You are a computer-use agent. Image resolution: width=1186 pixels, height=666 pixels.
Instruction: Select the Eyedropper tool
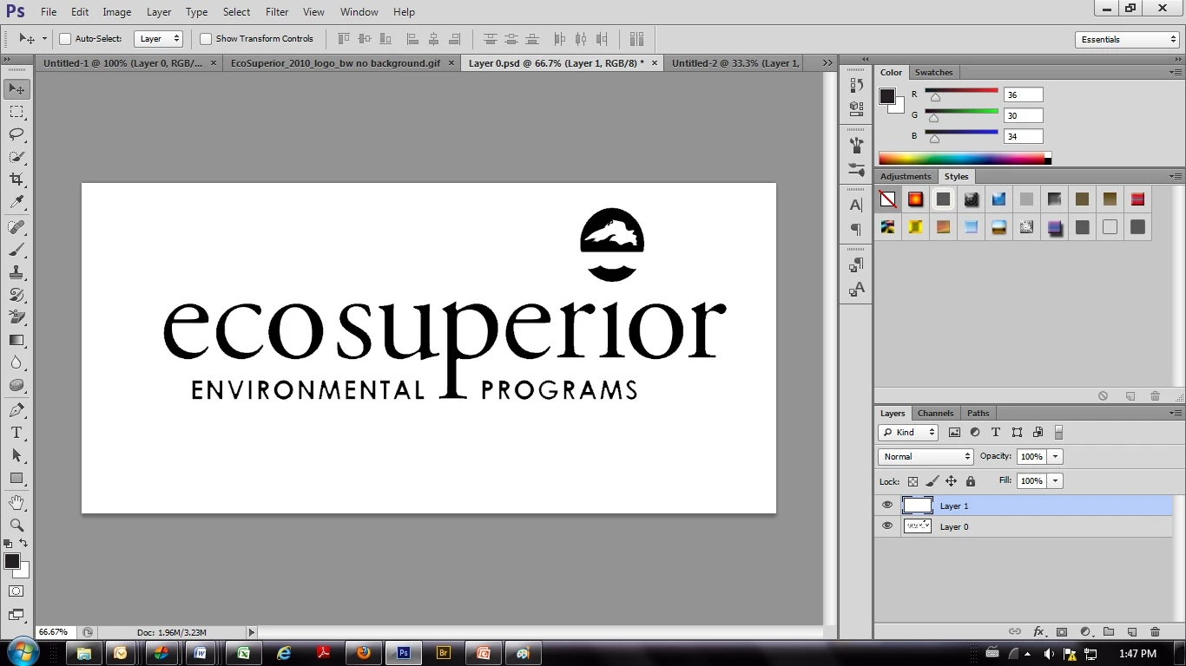point(16,202)
